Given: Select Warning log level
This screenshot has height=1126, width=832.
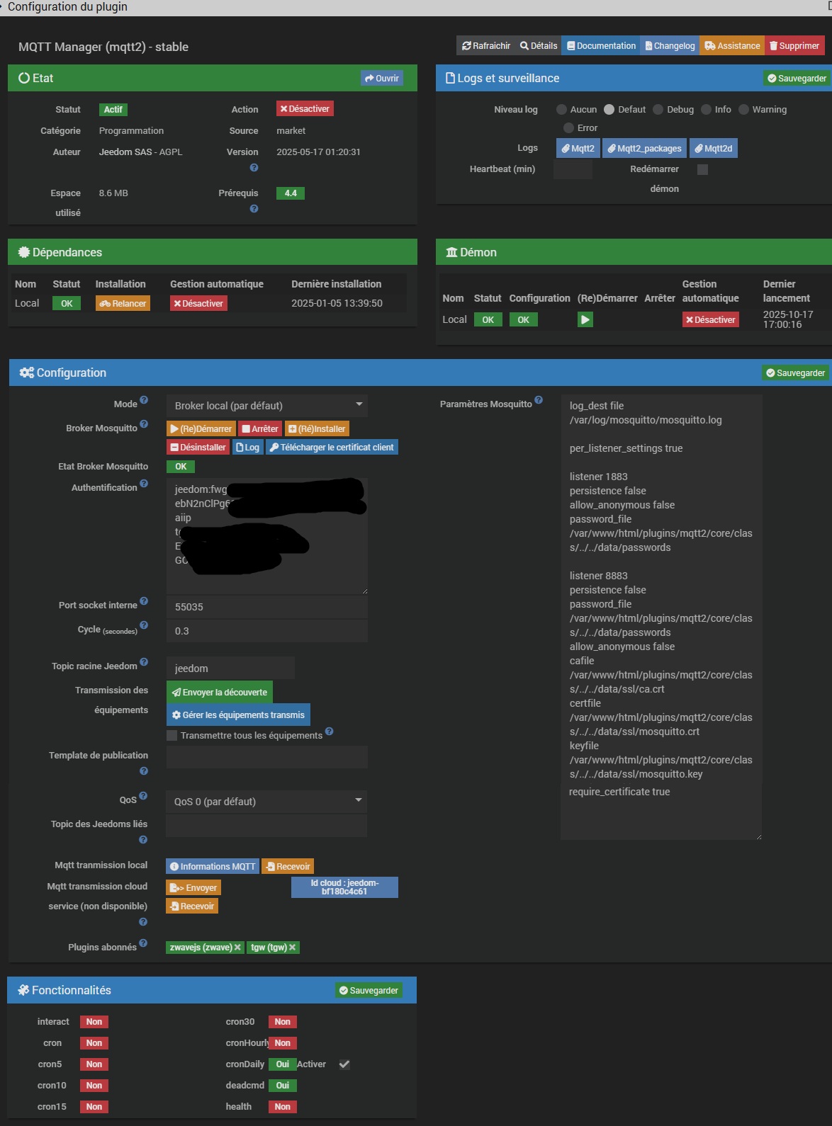Looking at the screenshot, I should [x=743, y=110].
